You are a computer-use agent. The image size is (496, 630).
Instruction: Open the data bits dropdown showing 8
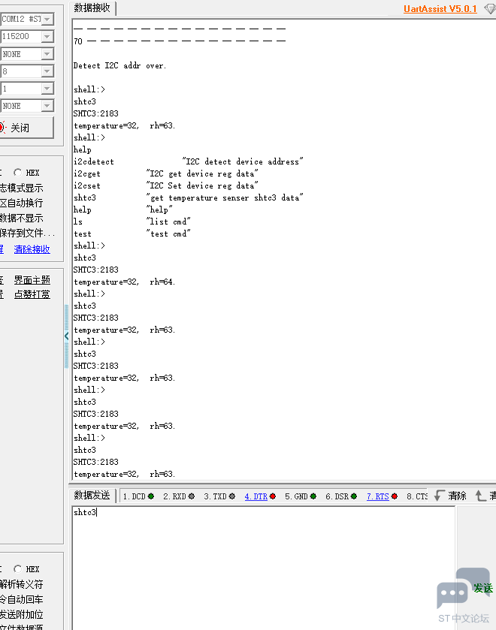(x=47, y=71)
